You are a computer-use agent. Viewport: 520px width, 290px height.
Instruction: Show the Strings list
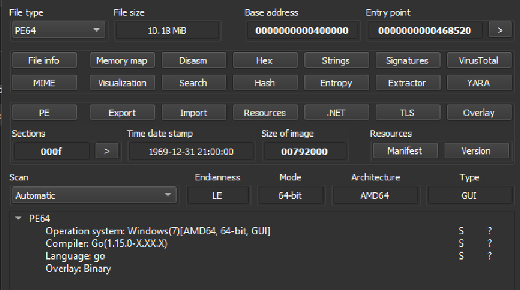tap(335, 60)
